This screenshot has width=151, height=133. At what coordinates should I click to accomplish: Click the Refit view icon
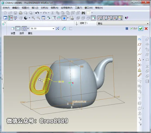43,18
